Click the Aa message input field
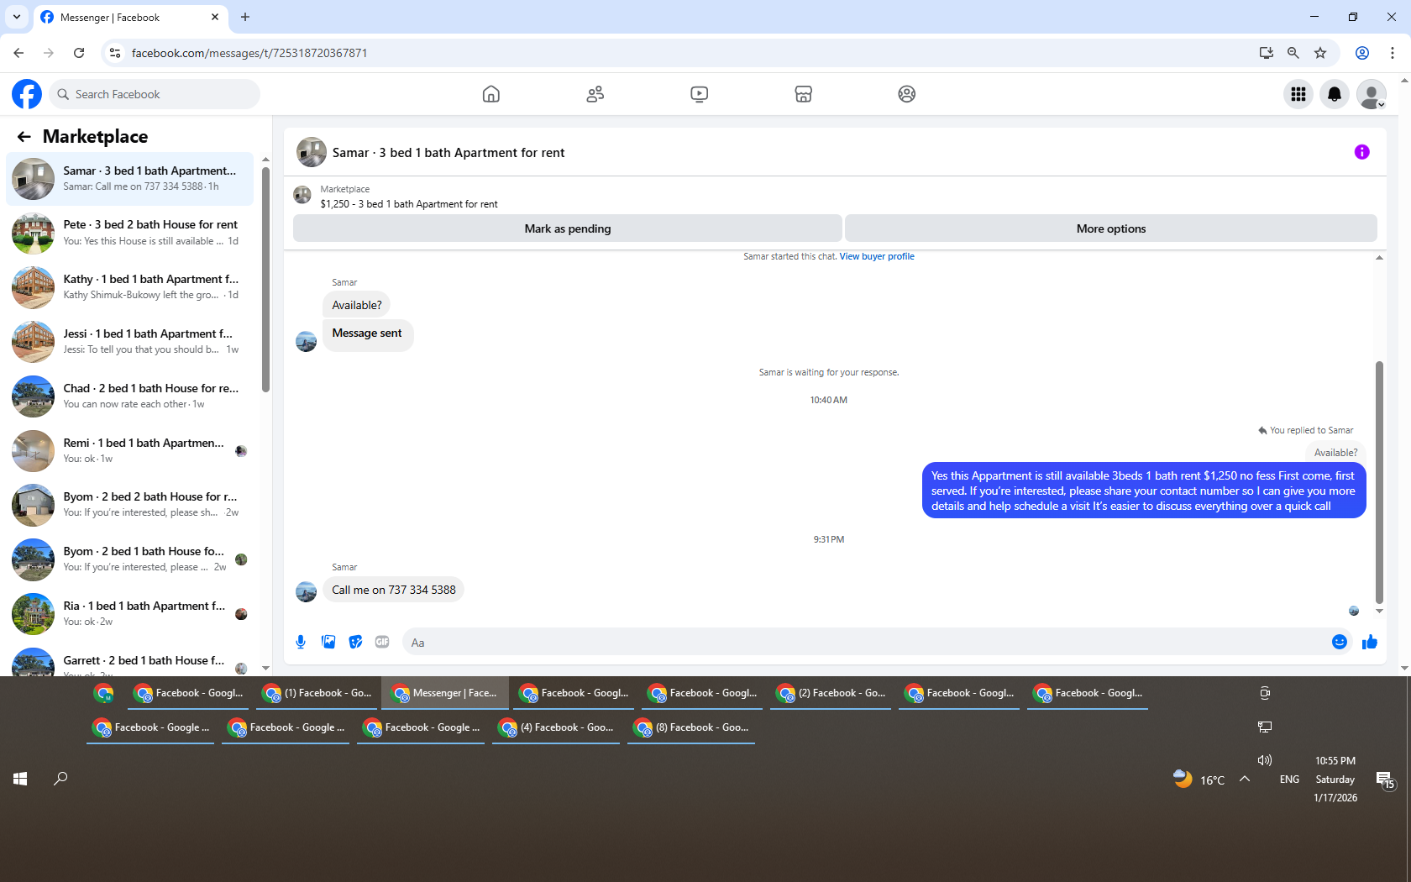This screenshot has width=1411, height=882. 864,643
